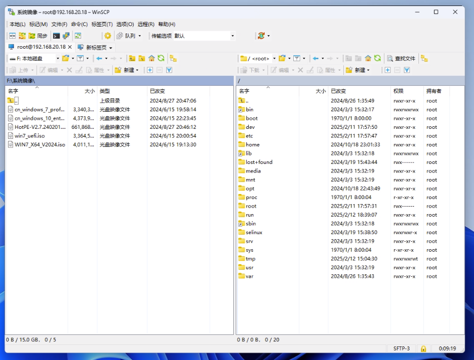Sort remote files by 权限 column

click(398, 91)
